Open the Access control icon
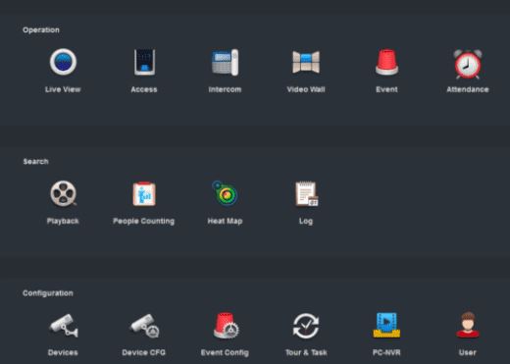Image resolution: width=510 pixels, height=364 pixels. (144, 62)
